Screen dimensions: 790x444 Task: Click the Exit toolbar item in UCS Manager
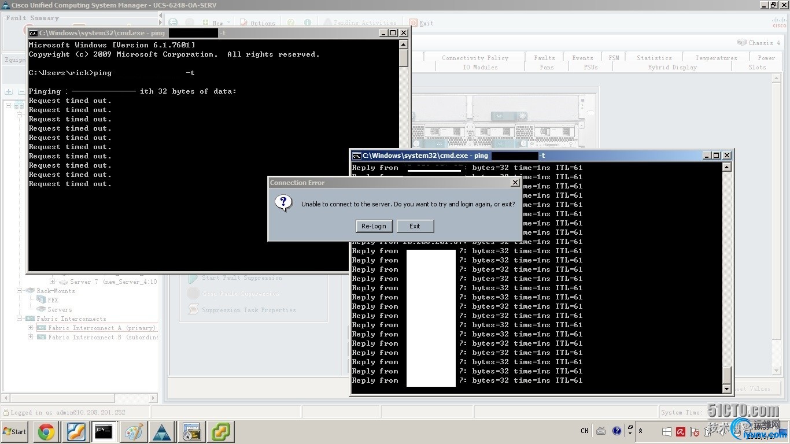(422, 23)
